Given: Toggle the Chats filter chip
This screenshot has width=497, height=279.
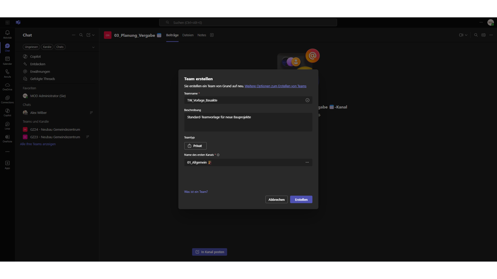Looking at the screenshot, I should [x=60, y=47].
